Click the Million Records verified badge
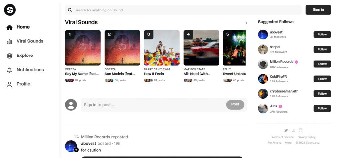337x158 pixels. click(x=297, y=62)
